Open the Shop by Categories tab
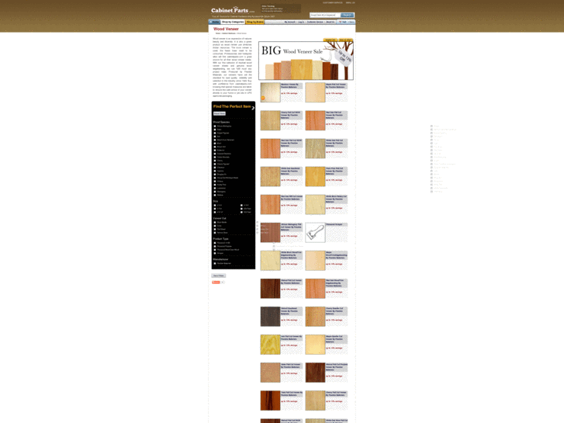Image resolution: width=564 pixels, height=423 pixels. 233,22
